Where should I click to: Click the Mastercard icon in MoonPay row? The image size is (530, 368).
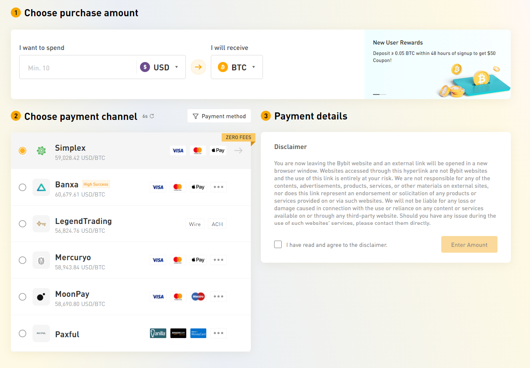coord(178,296)
